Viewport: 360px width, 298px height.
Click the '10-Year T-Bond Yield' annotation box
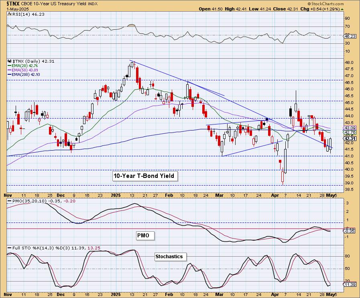145,176
